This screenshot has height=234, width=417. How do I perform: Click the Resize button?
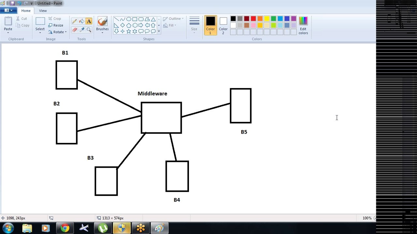(x=56, y=25)
